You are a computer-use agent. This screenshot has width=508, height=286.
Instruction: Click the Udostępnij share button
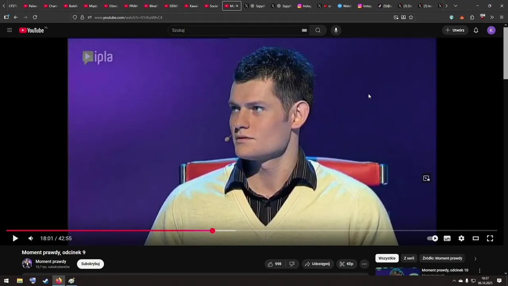coord(317,264)
